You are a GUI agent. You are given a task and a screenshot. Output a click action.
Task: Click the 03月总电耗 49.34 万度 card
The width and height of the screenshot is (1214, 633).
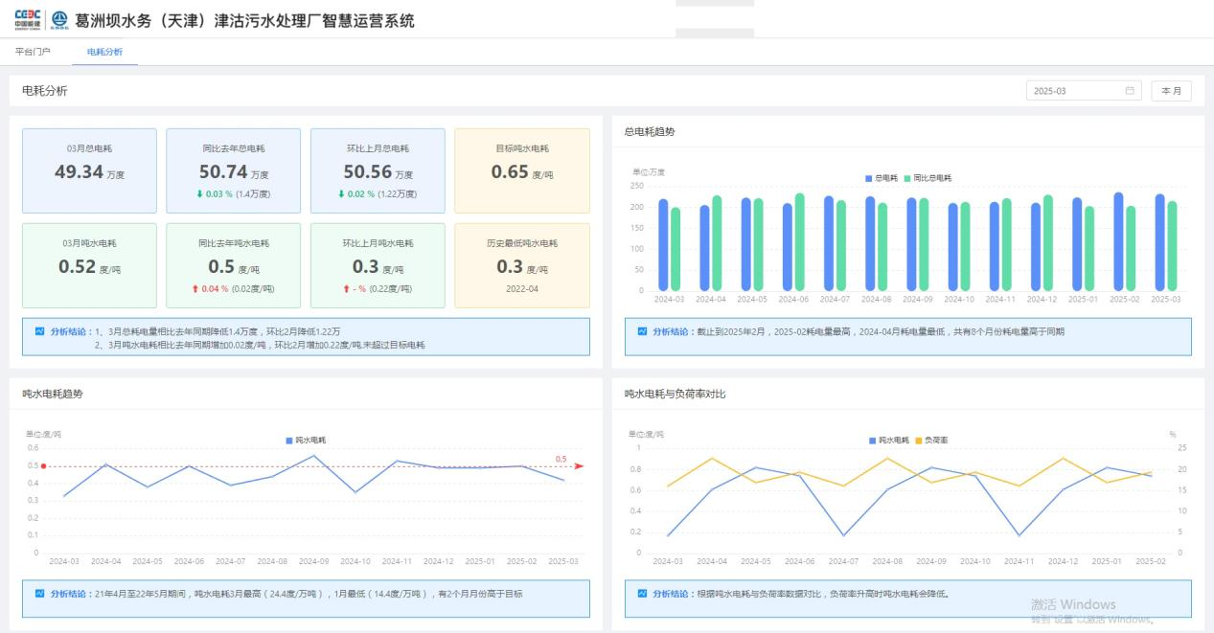(x=89, y=170)
